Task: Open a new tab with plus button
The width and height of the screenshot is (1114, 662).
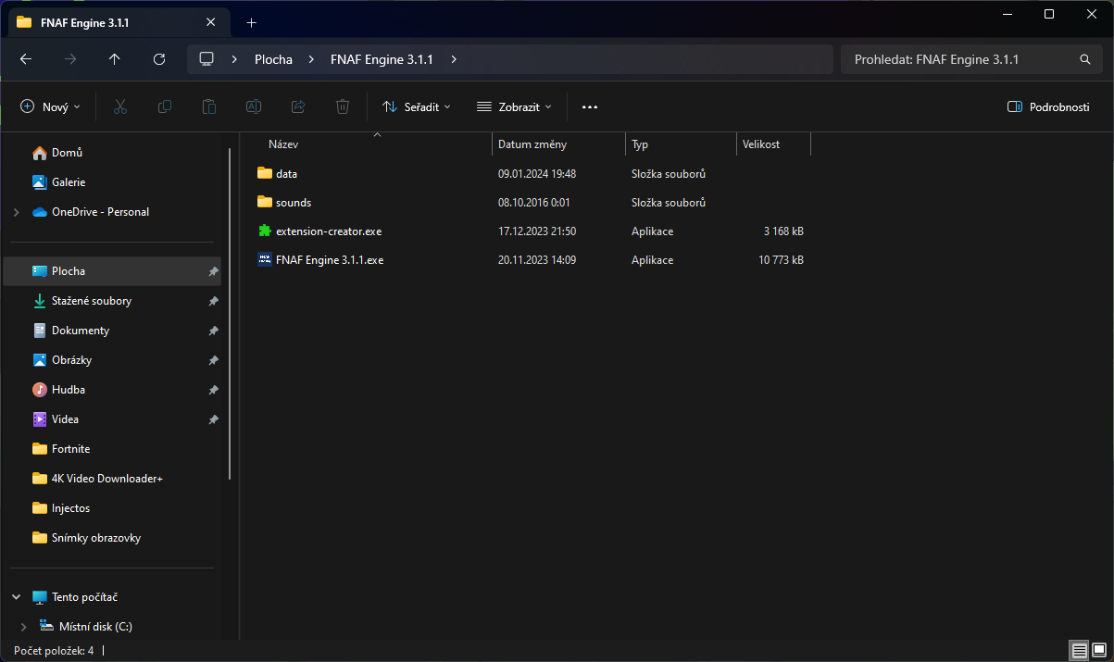Action: (251, 22)
